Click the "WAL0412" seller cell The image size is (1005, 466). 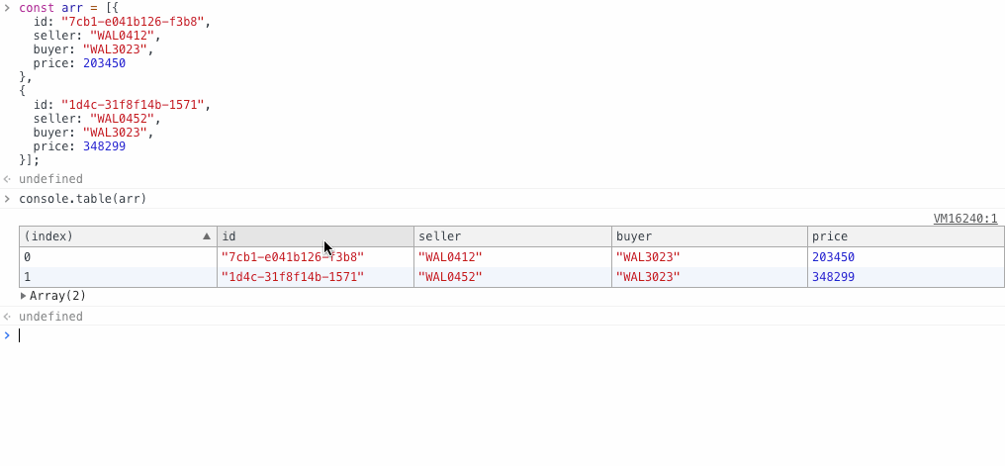pos(512,257)
